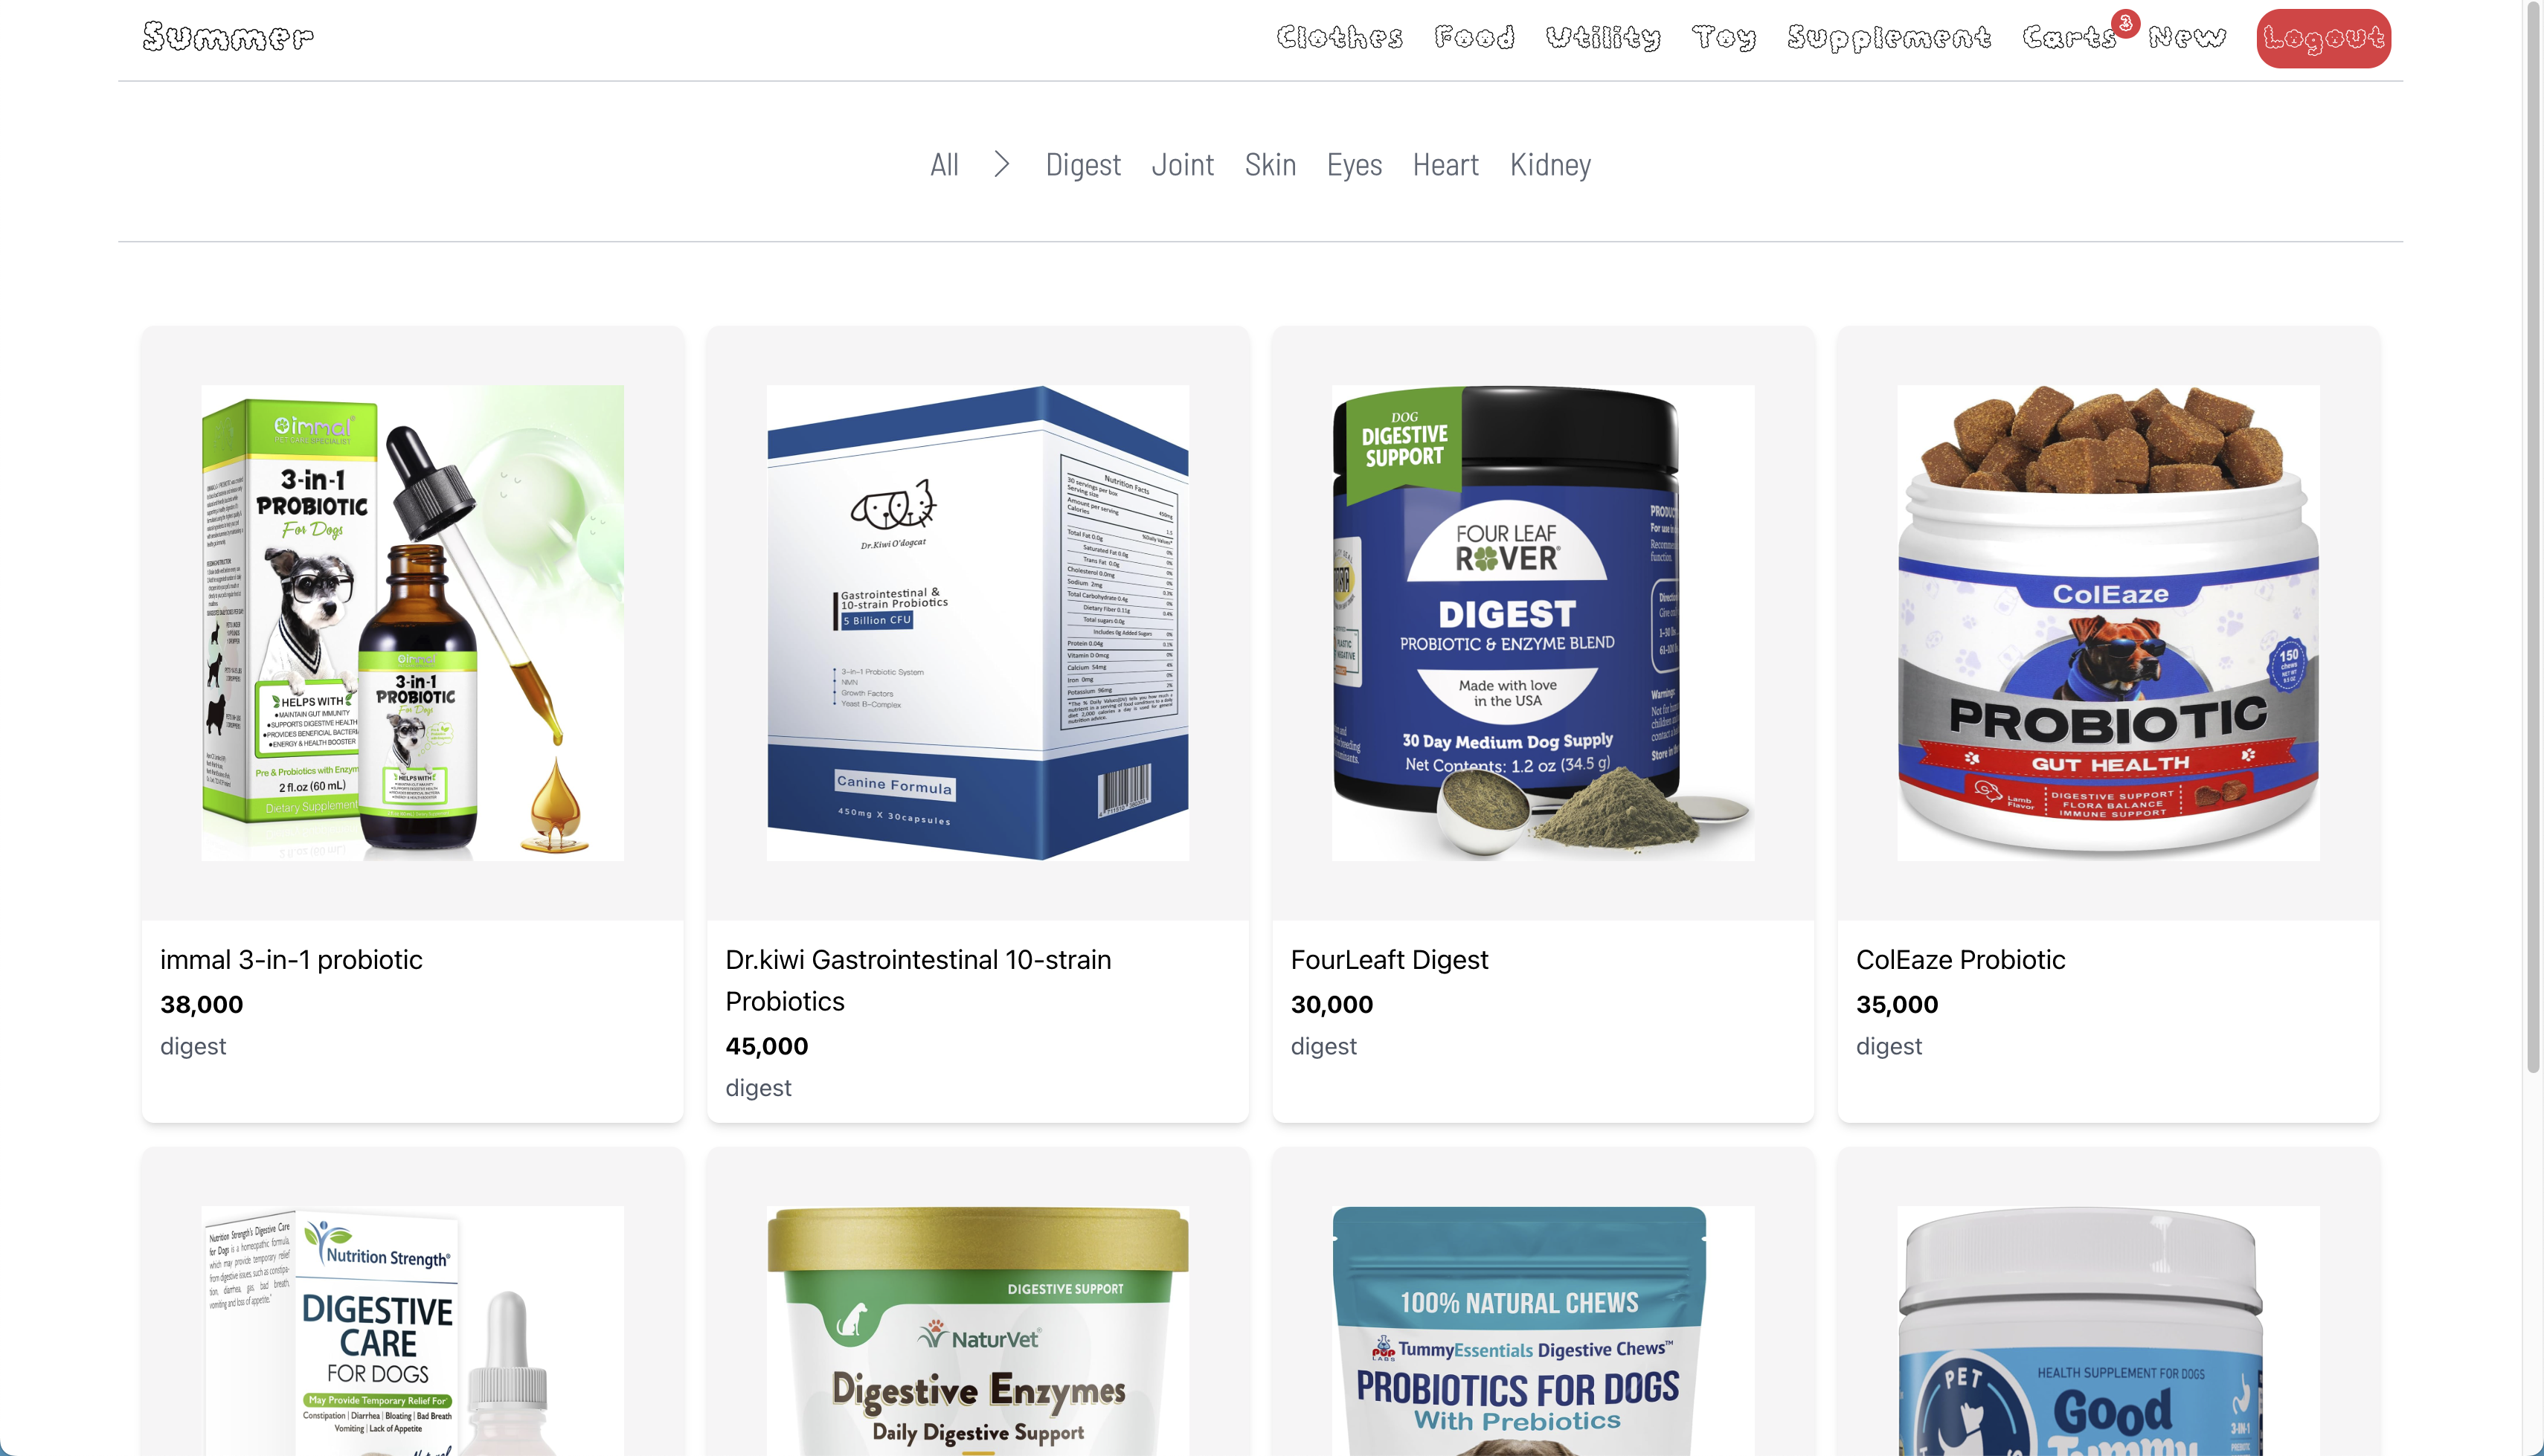Show All supplement categories
The height and width of the screenshot is (1456, 2544).
click(944, 165)
